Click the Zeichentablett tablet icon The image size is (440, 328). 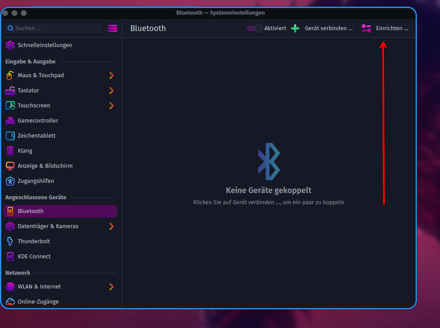[10, 136]
